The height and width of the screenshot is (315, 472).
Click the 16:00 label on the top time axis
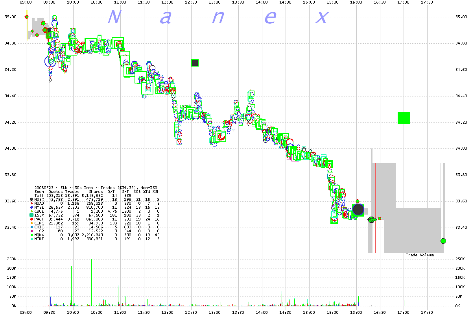(356, 2)
